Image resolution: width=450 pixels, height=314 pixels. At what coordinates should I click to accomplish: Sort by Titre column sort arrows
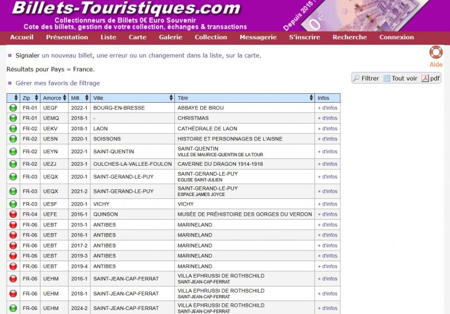tap(311, 98)
